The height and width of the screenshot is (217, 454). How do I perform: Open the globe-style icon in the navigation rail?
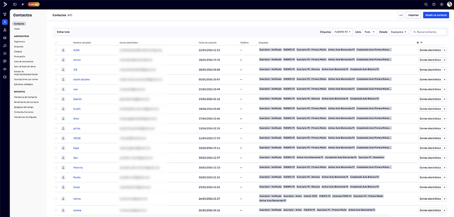point(5,38)
